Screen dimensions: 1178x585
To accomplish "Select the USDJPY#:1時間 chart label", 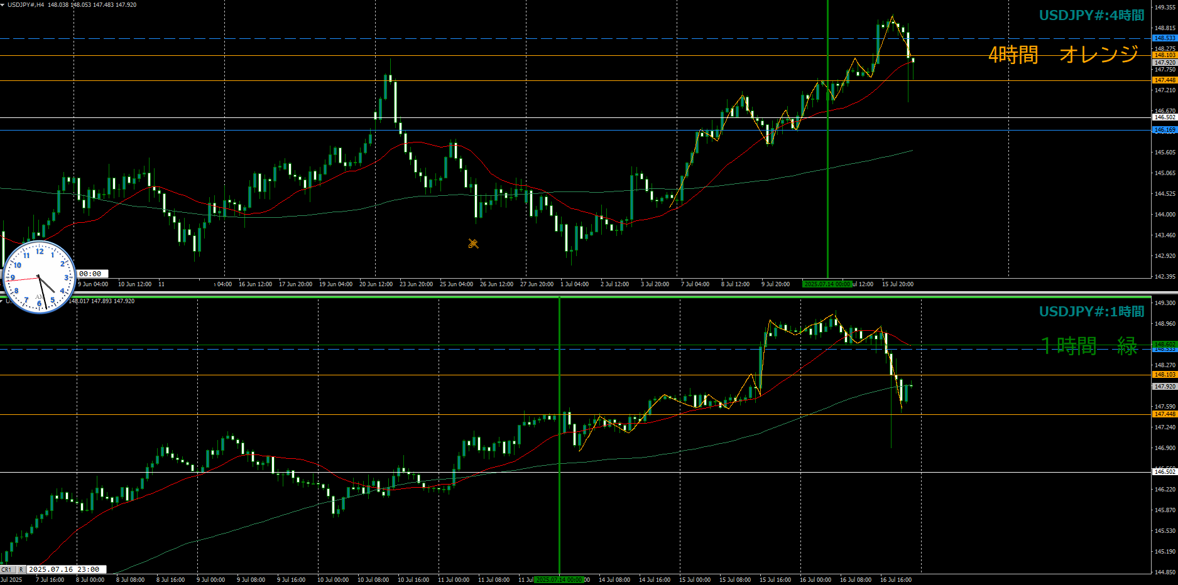I will 1091,312.
